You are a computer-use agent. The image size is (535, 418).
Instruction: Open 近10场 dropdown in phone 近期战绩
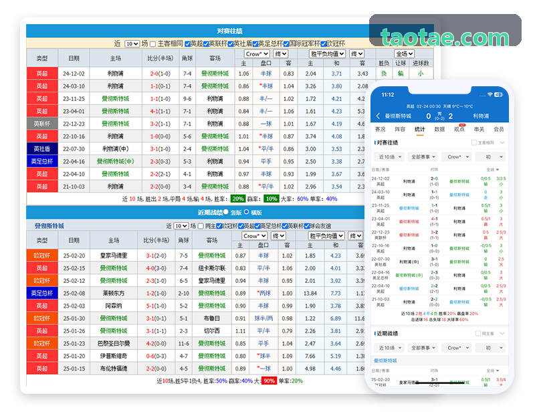[x=389, y=348]
